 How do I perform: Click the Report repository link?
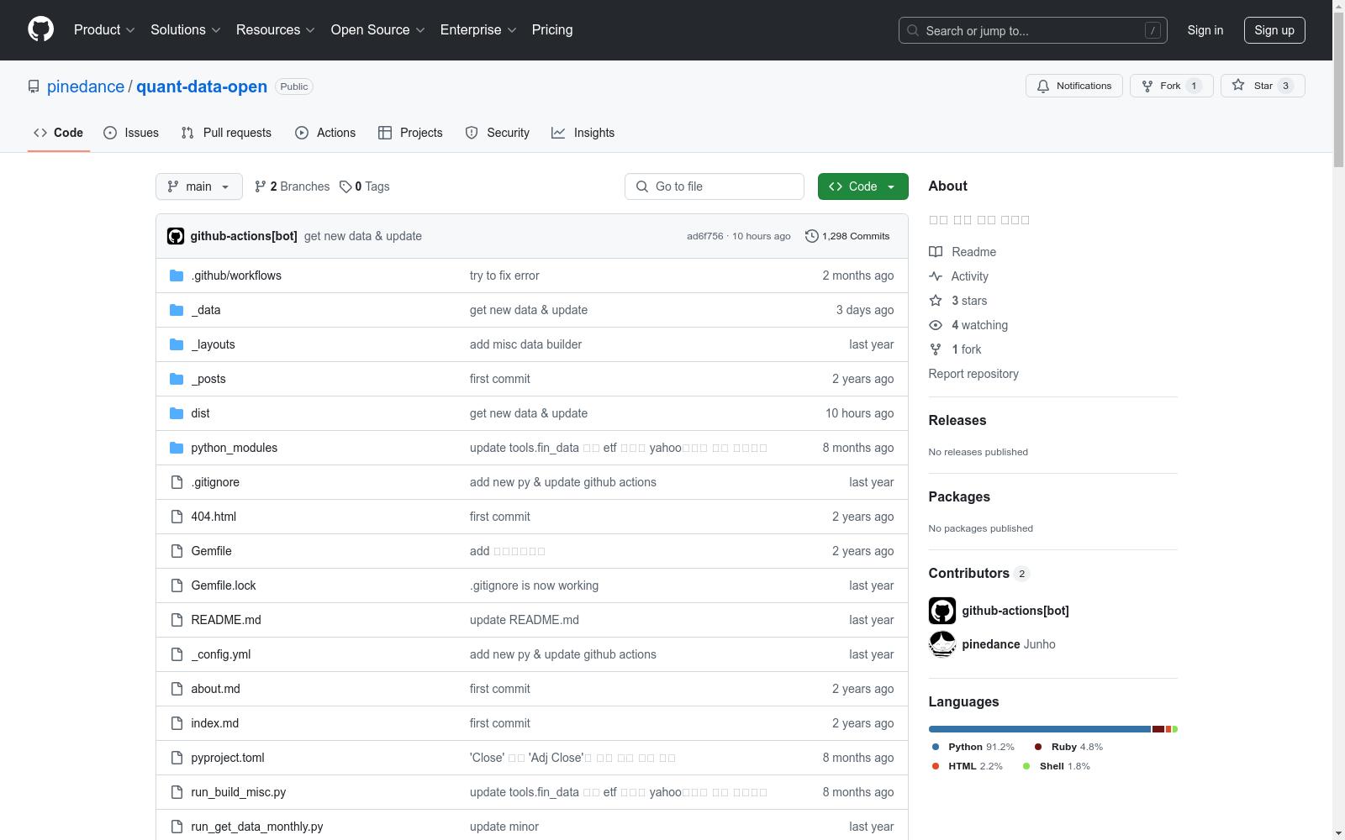coord(973,374)
